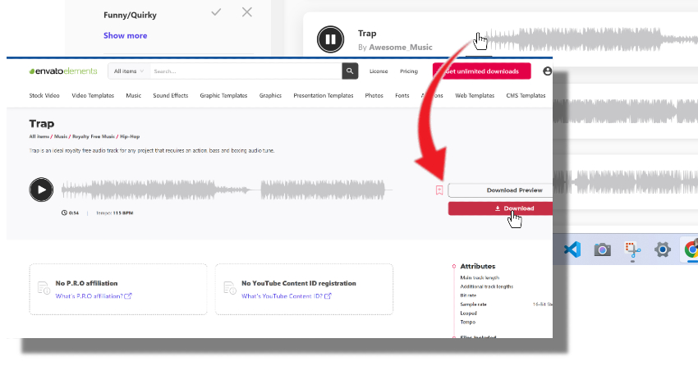Open the Sound Effects category

point(171,96)
